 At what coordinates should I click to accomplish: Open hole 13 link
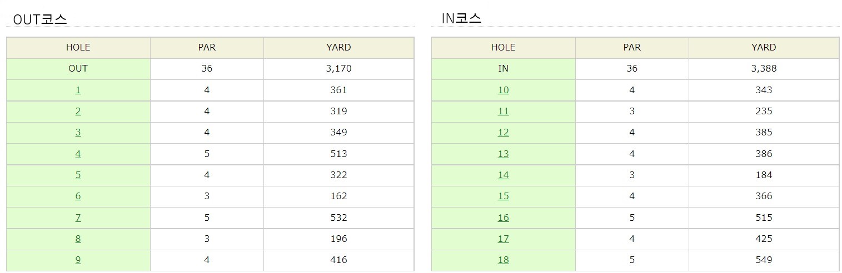[503, 154]
